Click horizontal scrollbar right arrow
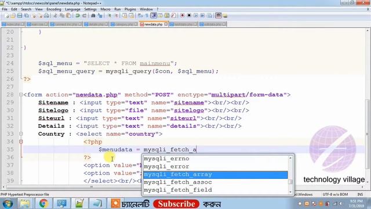The width and height of the screenshot is (371, 209). tap(362, 187)
